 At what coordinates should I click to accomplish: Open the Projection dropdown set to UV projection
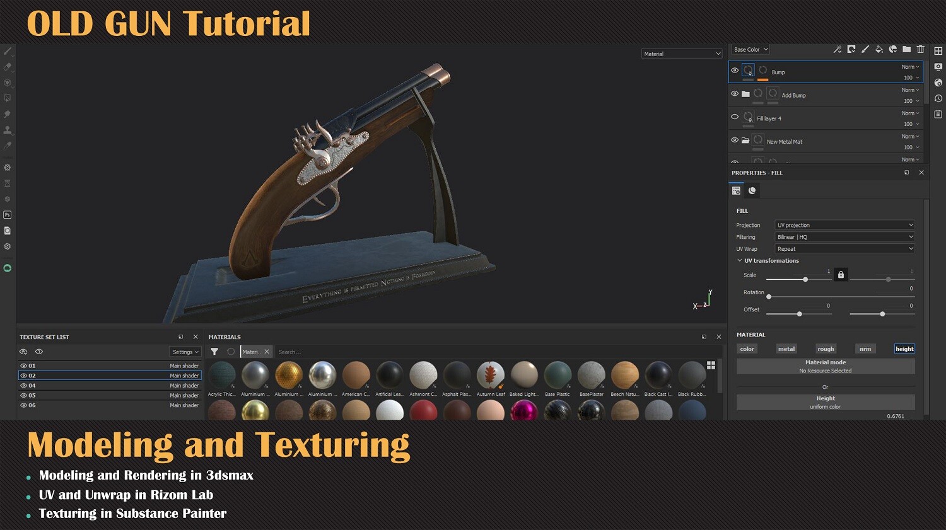[x=845, y=225]
